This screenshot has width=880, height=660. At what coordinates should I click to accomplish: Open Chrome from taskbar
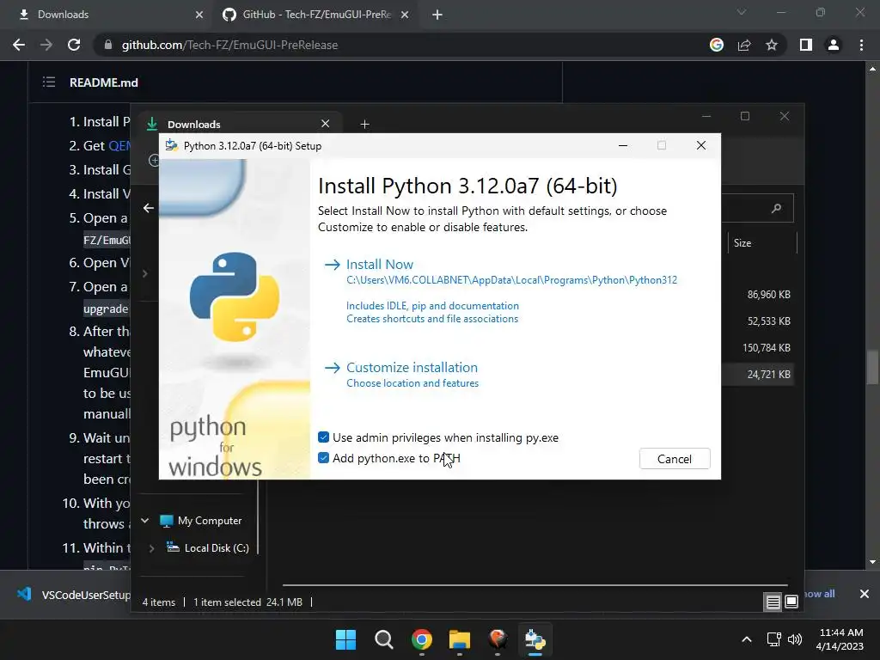point(422,639)
